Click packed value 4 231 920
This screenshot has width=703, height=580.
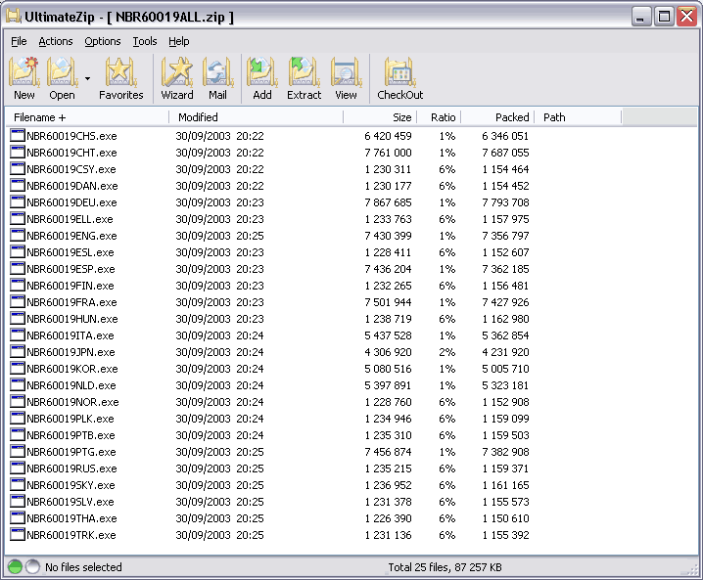[x=505, y=352]
